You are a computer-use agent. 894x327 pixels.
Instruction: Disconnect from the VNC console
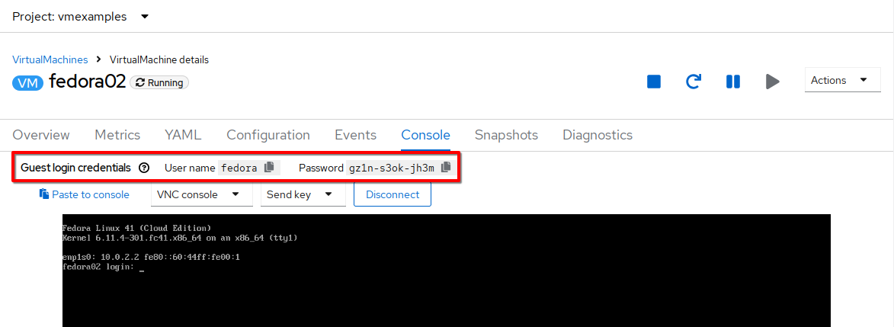393,194
